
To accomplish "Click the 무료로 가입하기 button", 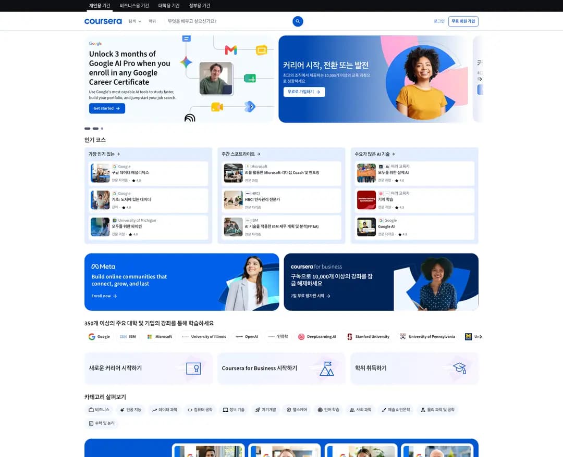I will [x=304, y=92].
